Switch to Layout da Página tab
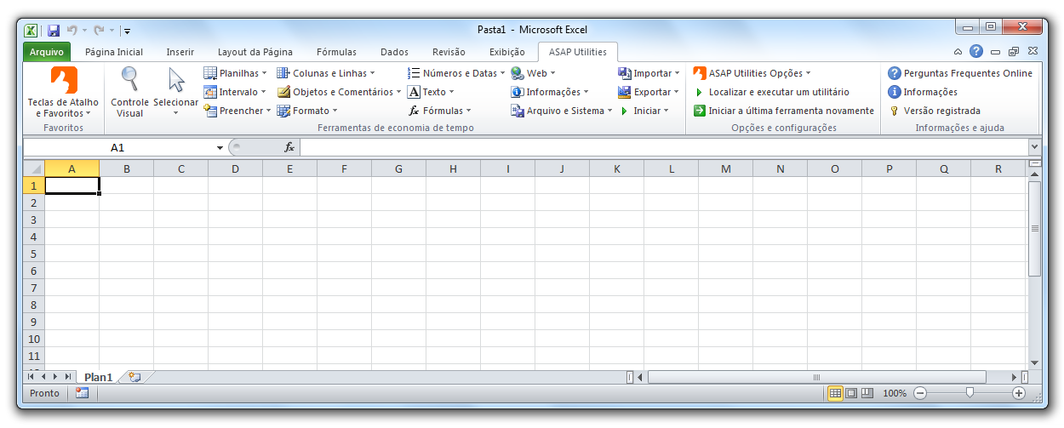 click(255, 52)
